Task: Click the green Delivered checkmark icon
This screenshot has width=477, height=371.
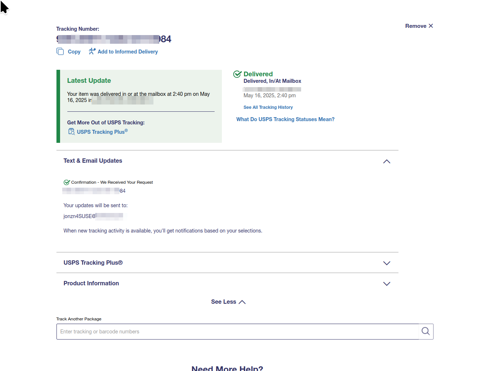Action: point(237,74)
